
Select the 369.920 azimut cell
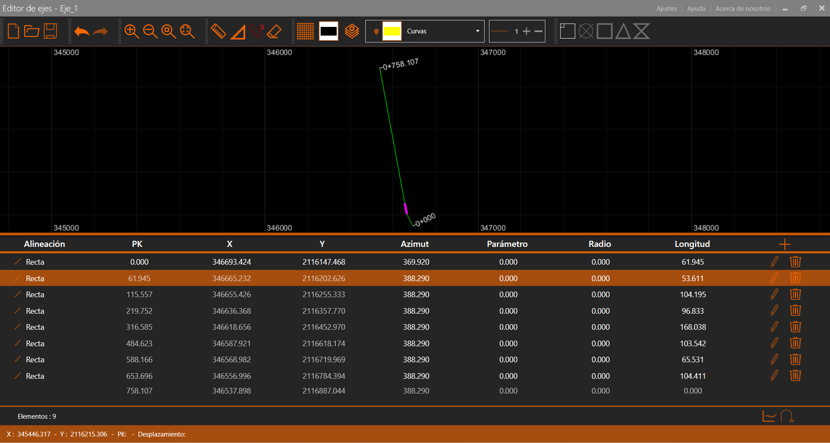click(416, 262)
